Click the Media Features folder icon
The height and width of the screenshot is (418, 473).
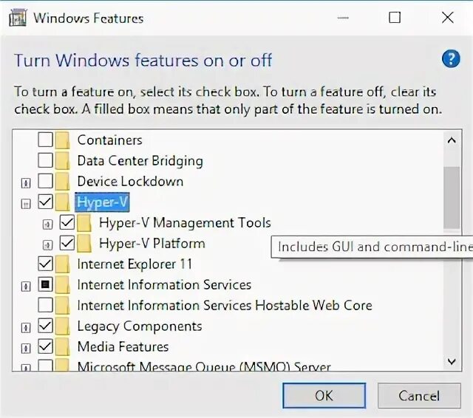click(x=63, y=346)
